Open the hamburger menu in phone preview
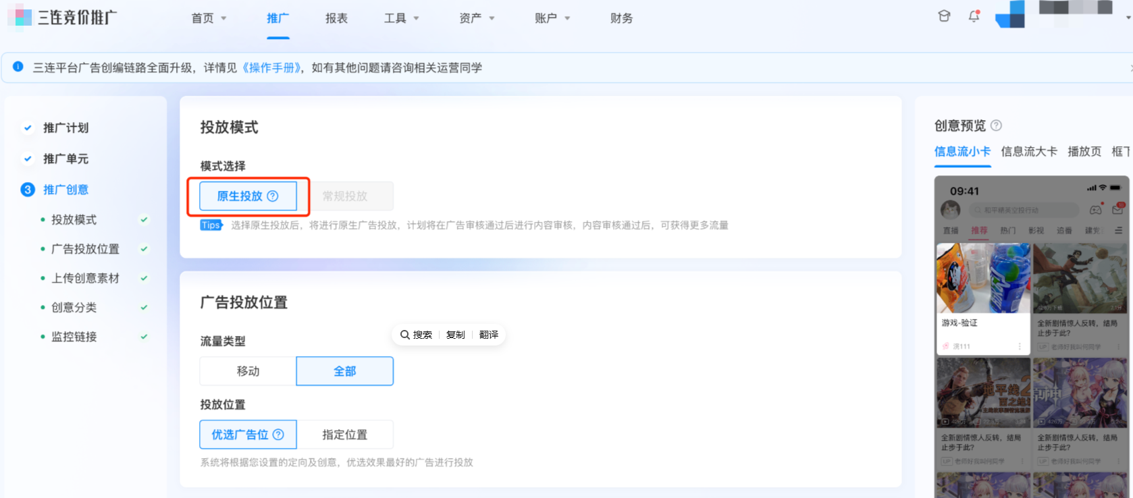 [1119, 231]
